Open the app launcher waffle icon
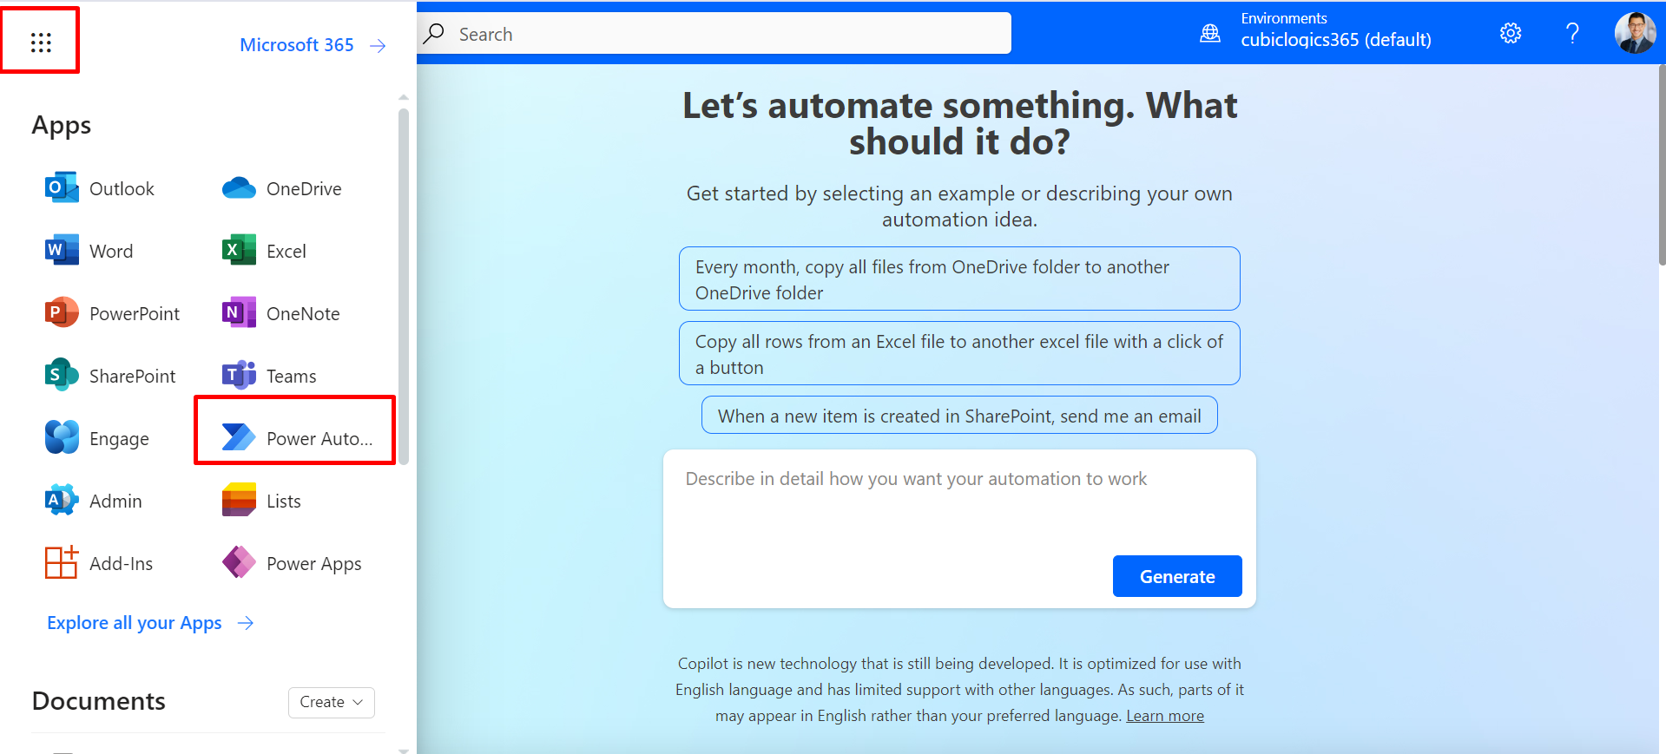Viewport: 1666px width, 754px height. pos(41,42)
